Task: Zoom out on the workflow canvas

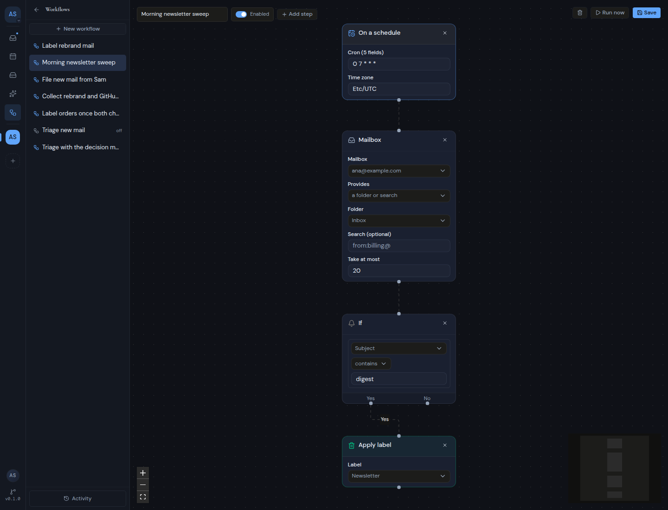Action: point(143,485)
